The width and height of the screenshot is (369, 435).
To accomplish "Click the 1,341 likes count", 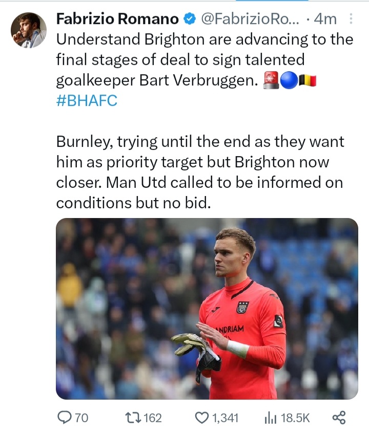I will (225, 418).
